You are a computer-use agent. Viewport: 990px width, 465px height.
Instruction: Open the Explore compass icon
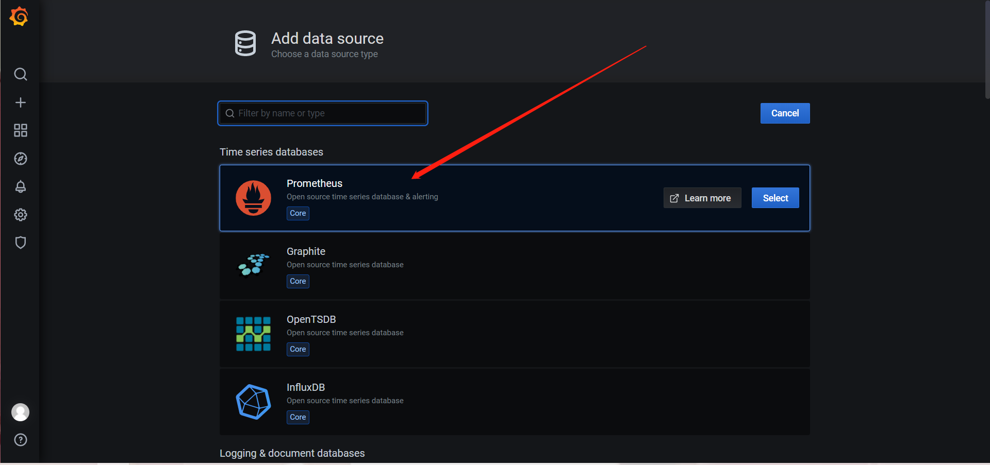pyautogui.click(x=21, y=159)
